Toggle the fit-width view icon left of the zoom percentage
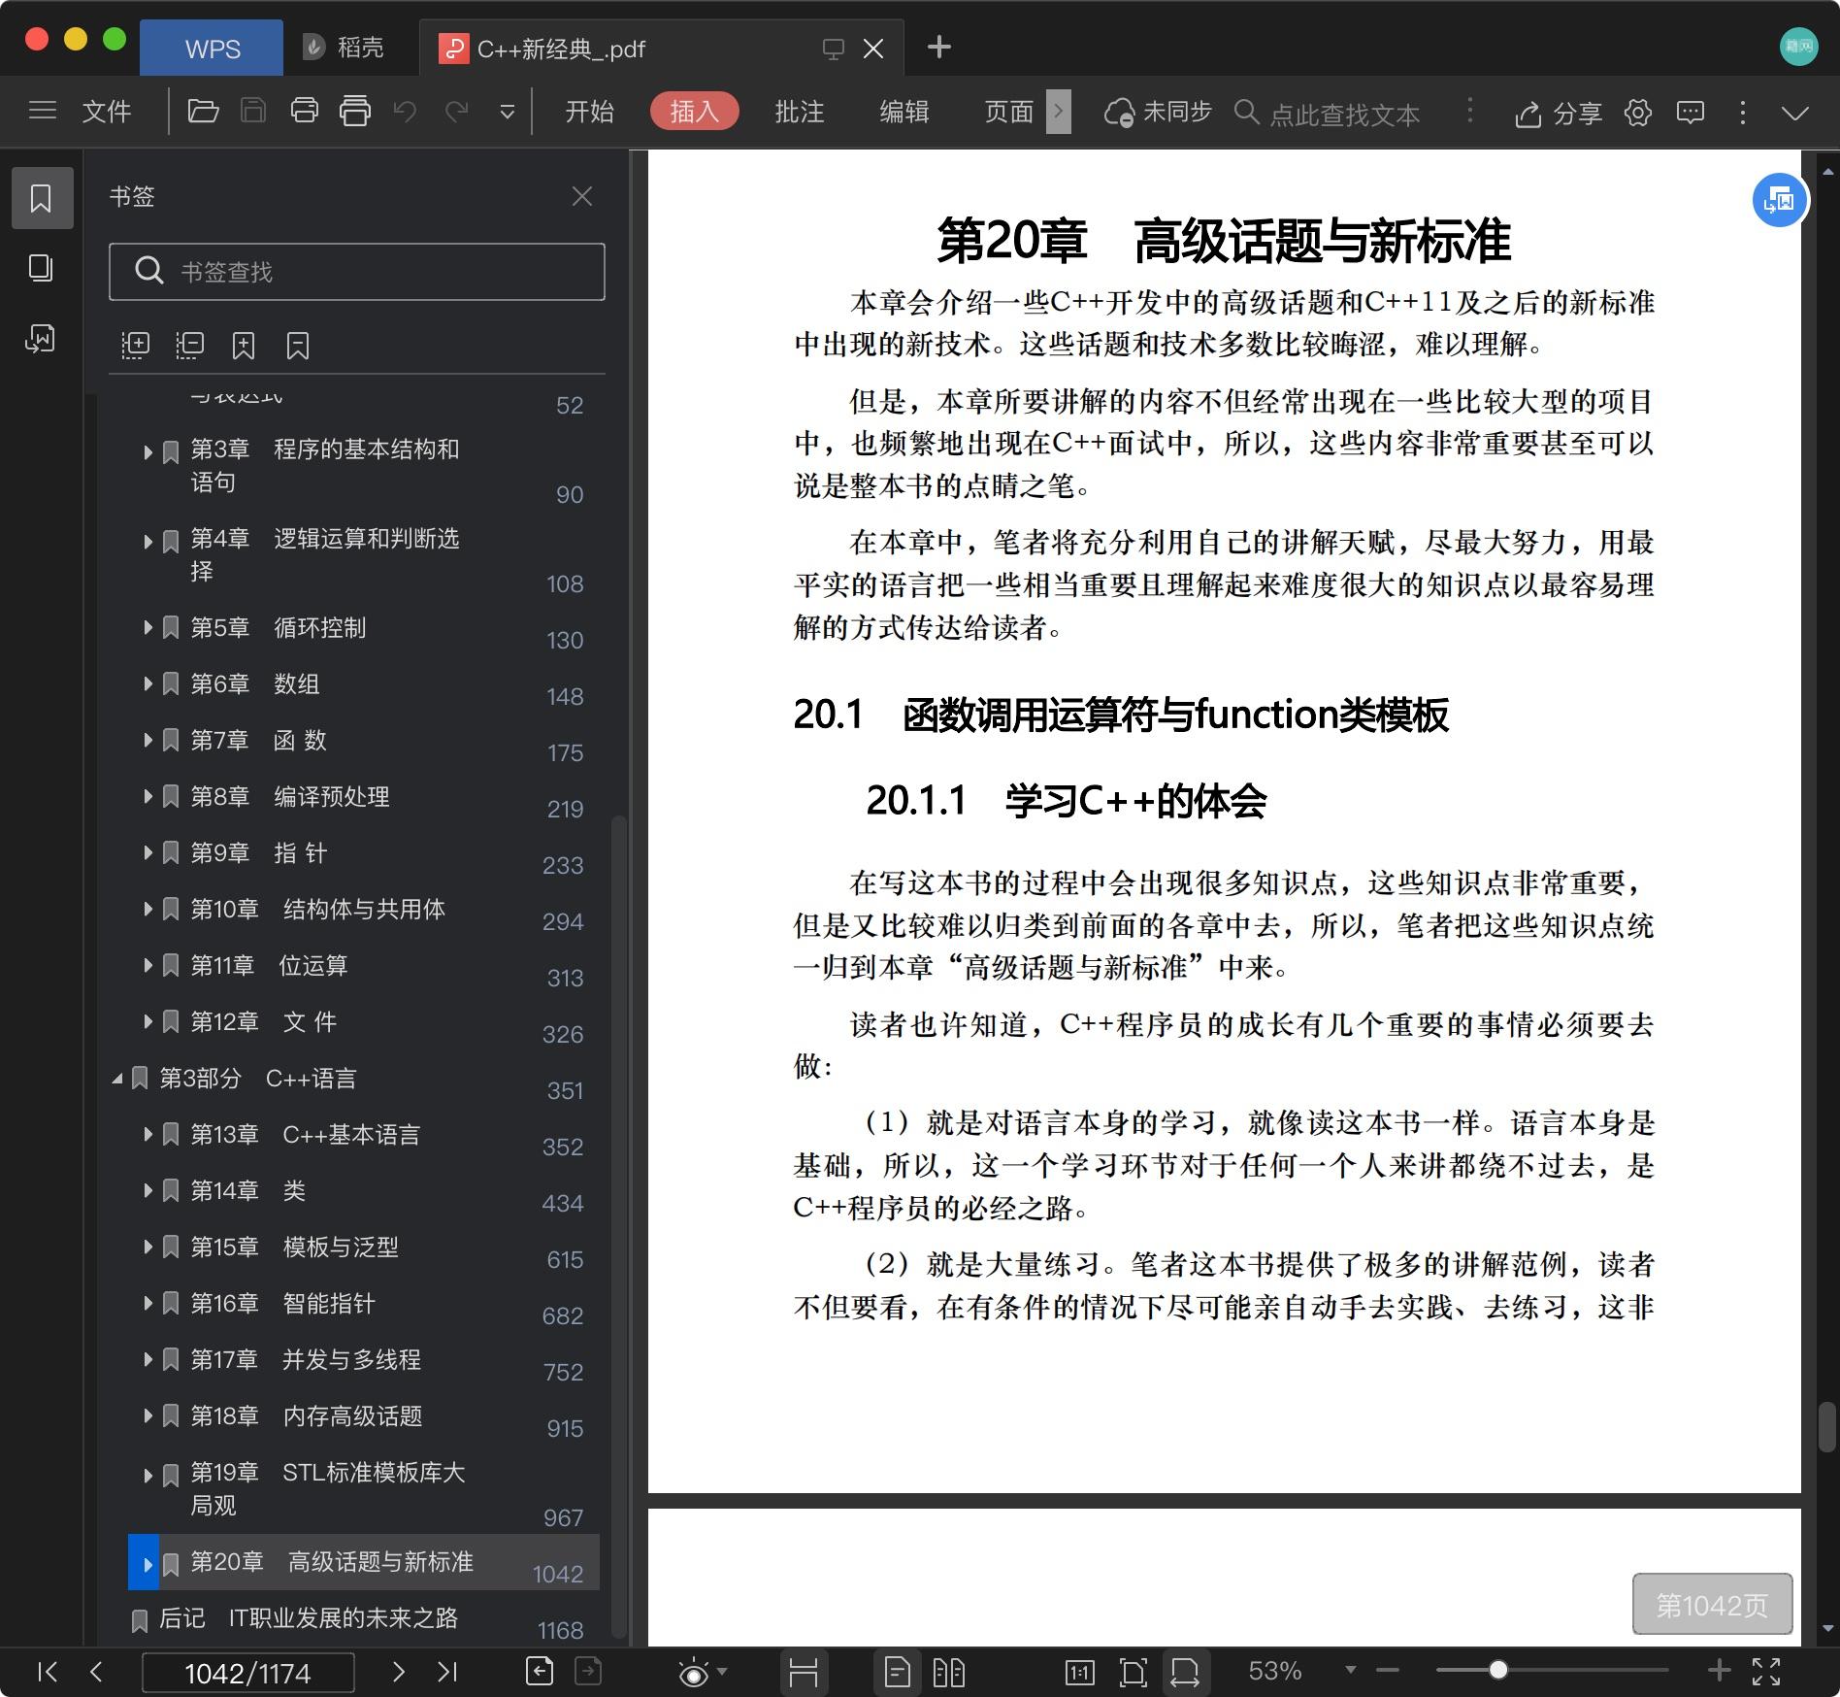The height and width of the screenshot is (1697, 1840). click(x=1185, y=1672)
